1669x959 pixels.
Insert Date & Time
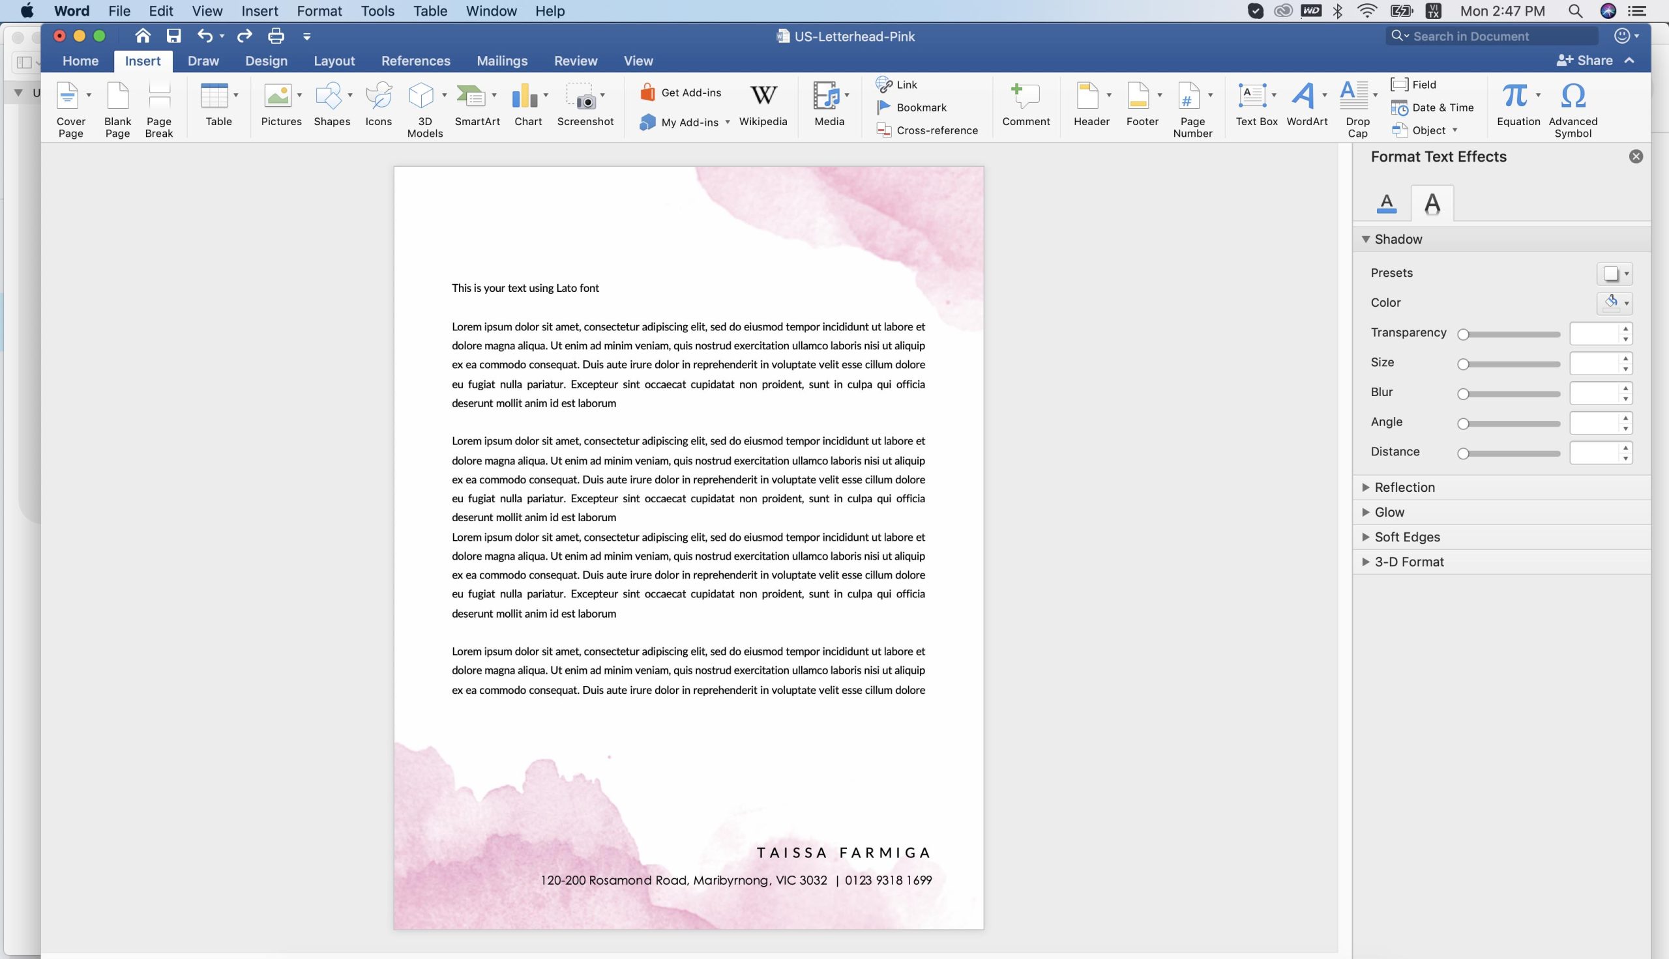click(x=1432, y=107)
